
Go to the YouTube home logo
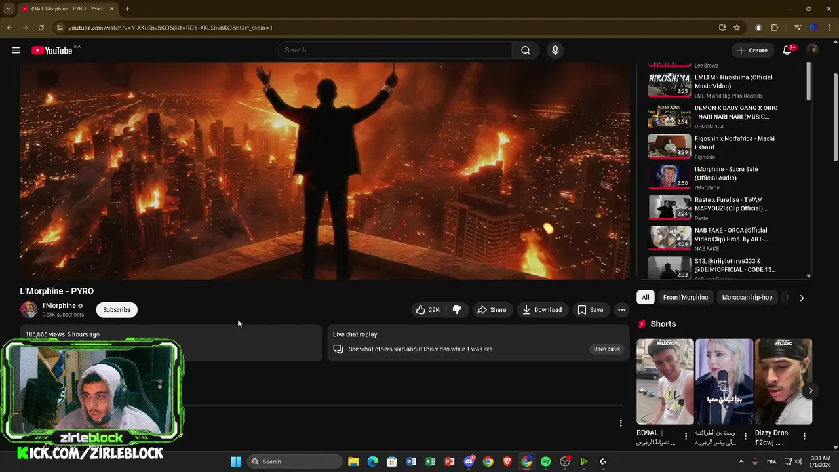[52, 50]
